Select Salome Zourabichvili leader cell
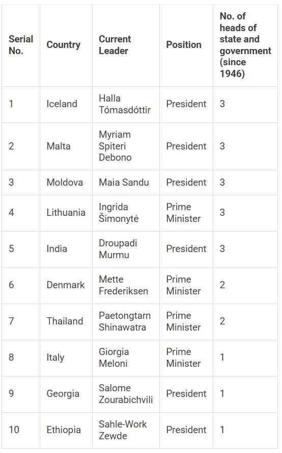 (125, 394)
